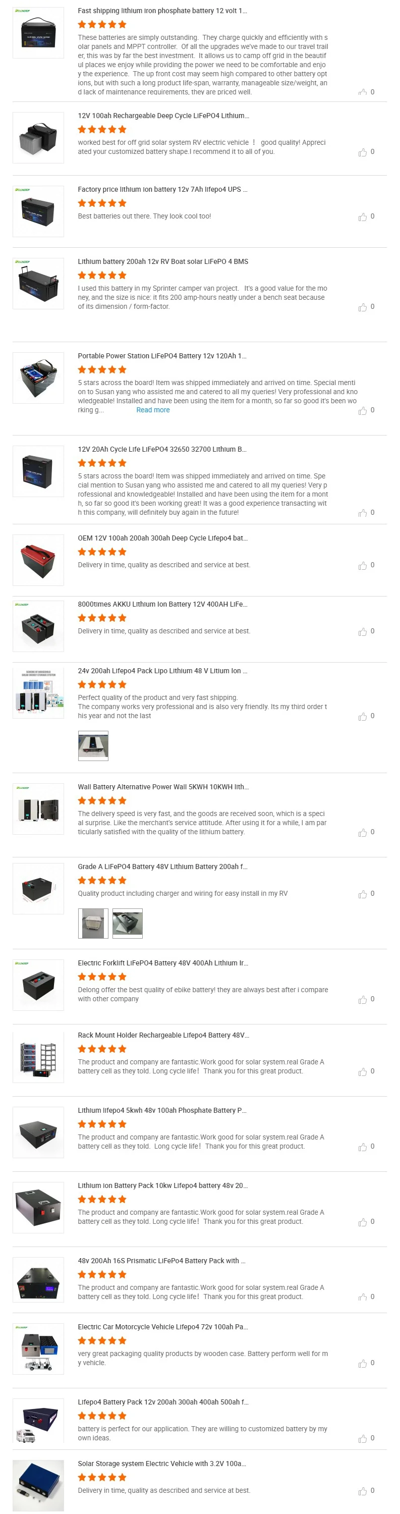This screenshot has width=400, height=1514.
Task: Open Lithium lifepo4 5kwh 48v 100ah product link
Action: tap(162, 1110)
